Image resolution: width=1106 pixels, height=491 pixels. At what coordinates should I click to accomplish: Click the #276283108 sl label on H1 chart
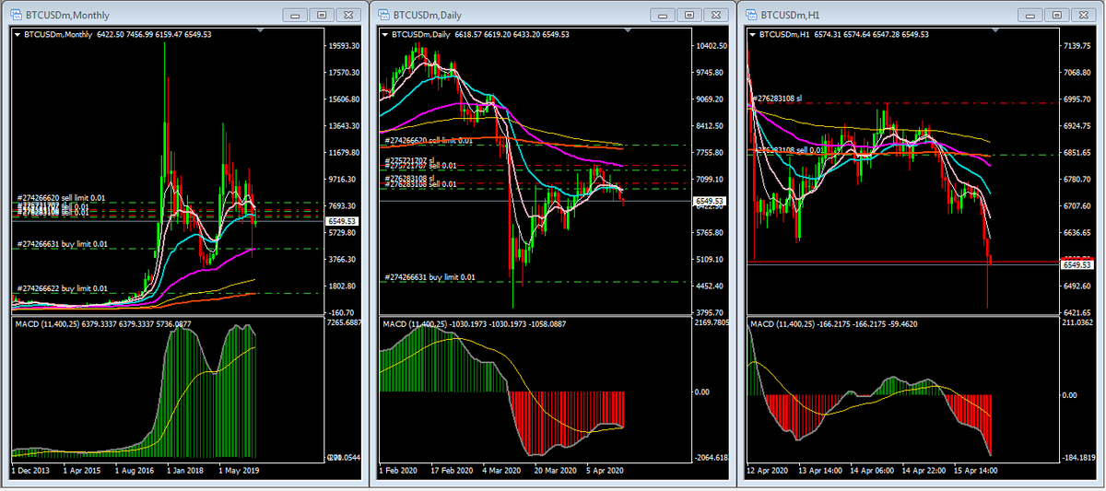(778, 98)
